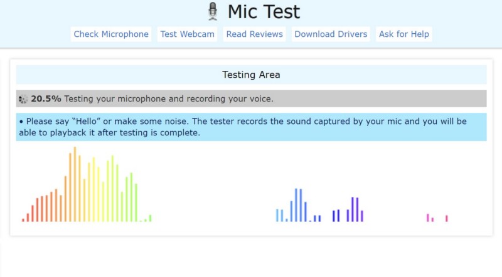Click the 20.5% progress percentage
This screenshot has height=277, width=502.
pyautogui.click(x=46, y=99)
